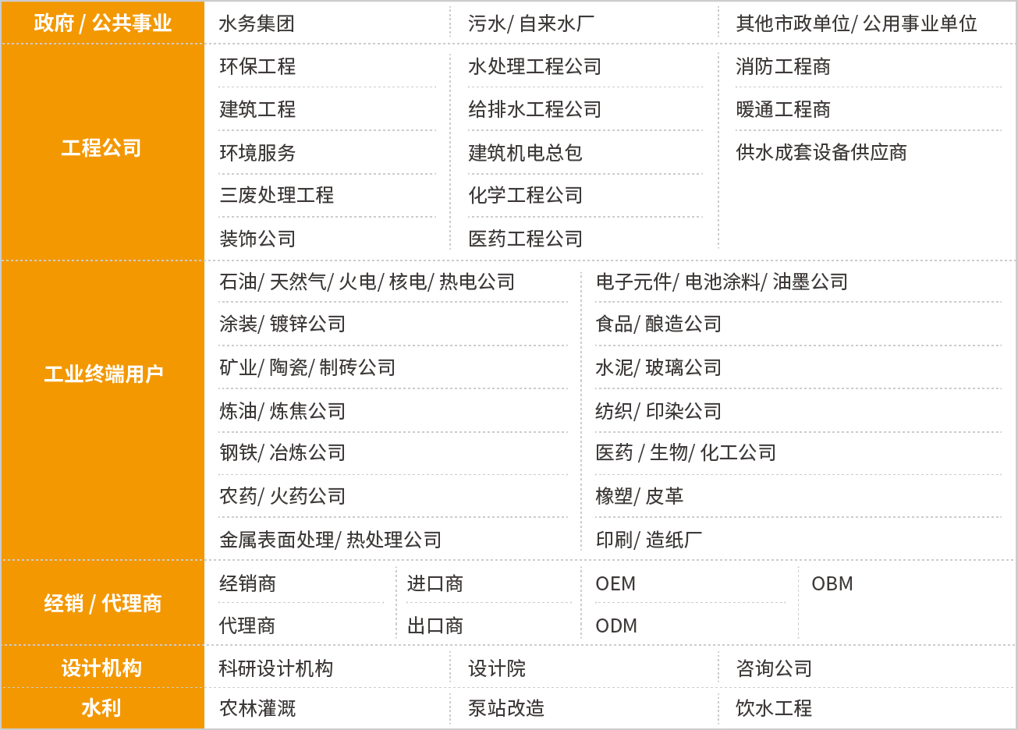Click the 水务集团 entry
Viewport: 1018px width, 730px height.
tap(257, 24)
